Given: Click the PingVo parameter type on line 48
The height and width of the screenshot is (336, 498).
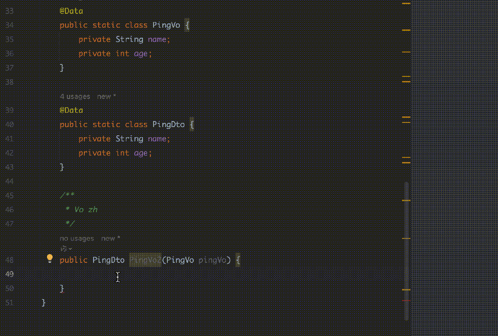Looking at the screenshot, I should 180,260.
